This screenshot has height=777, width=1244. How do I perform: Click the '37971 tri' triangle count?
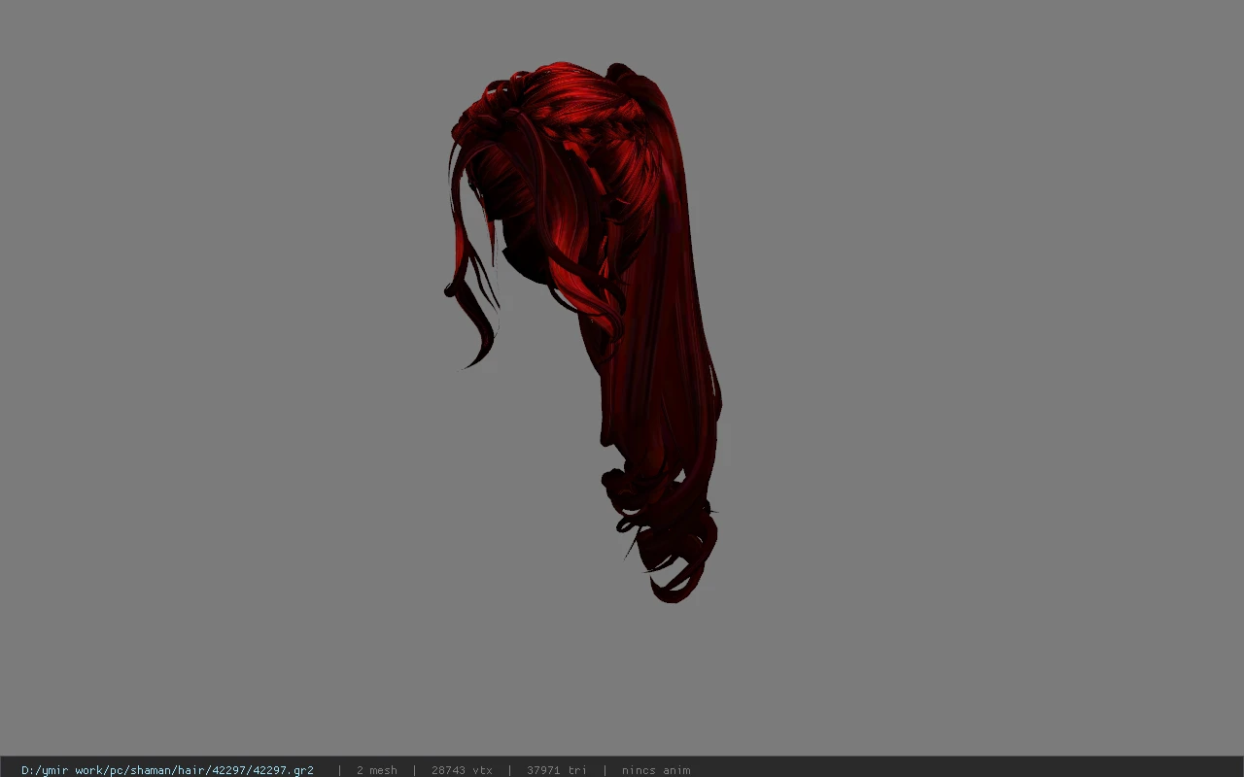(557, 770)
